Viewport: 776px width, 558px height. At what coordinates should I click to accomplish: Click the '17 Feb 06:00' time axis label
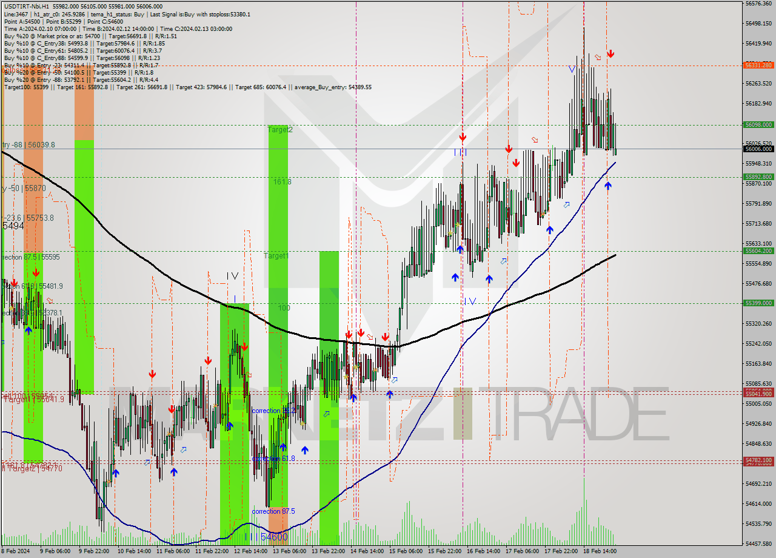coord(523,551)
